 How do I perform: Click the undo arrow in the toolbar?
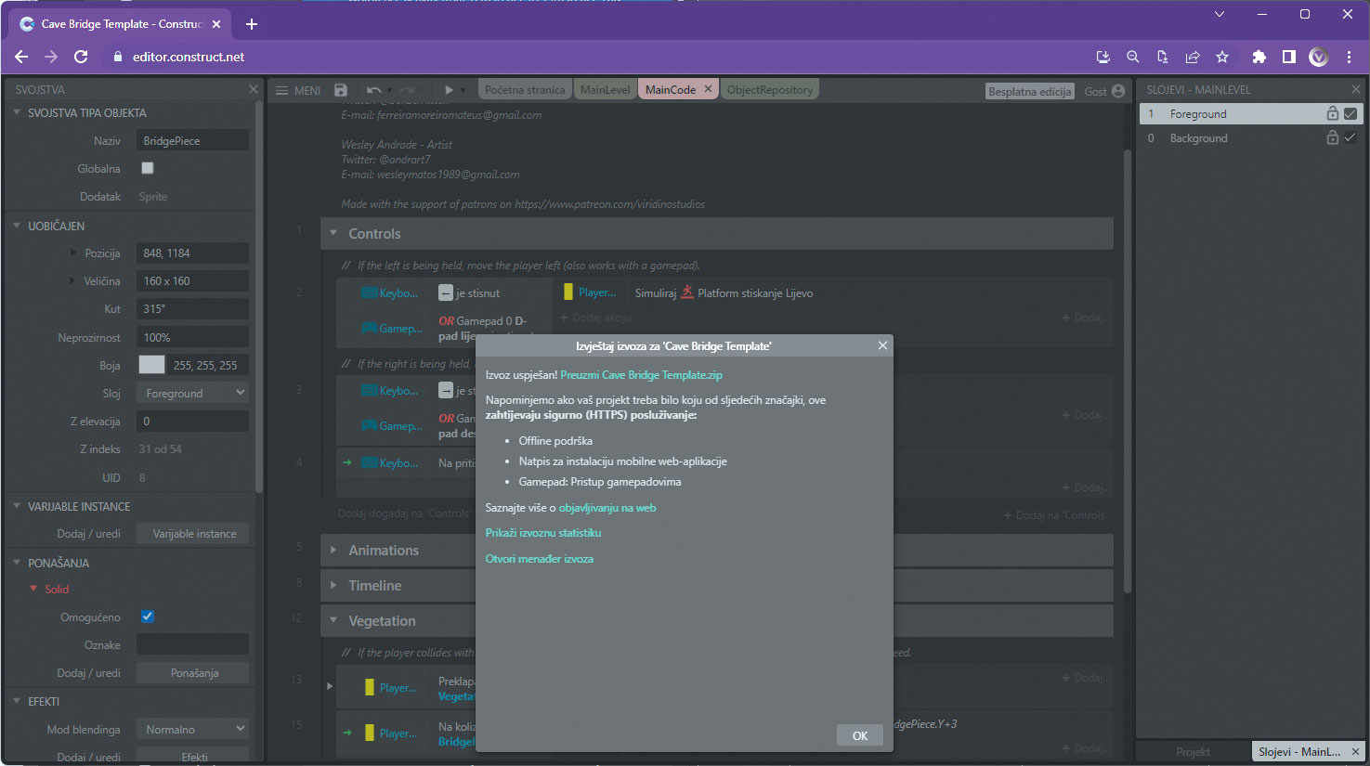[373, 90]
